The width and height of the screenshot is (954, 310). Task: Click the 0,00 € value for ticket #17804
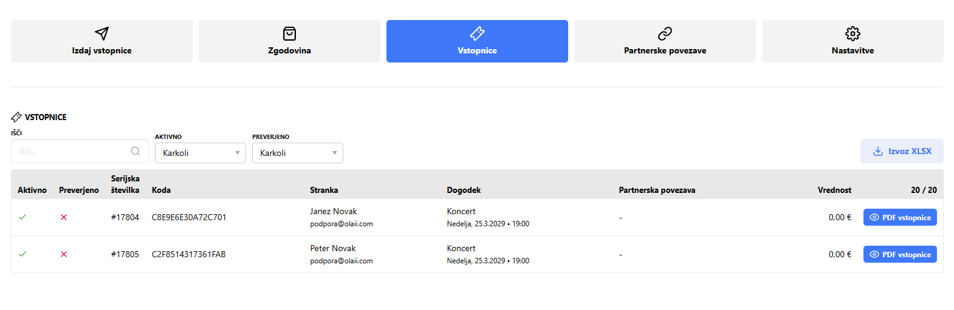tap(840, 217)
